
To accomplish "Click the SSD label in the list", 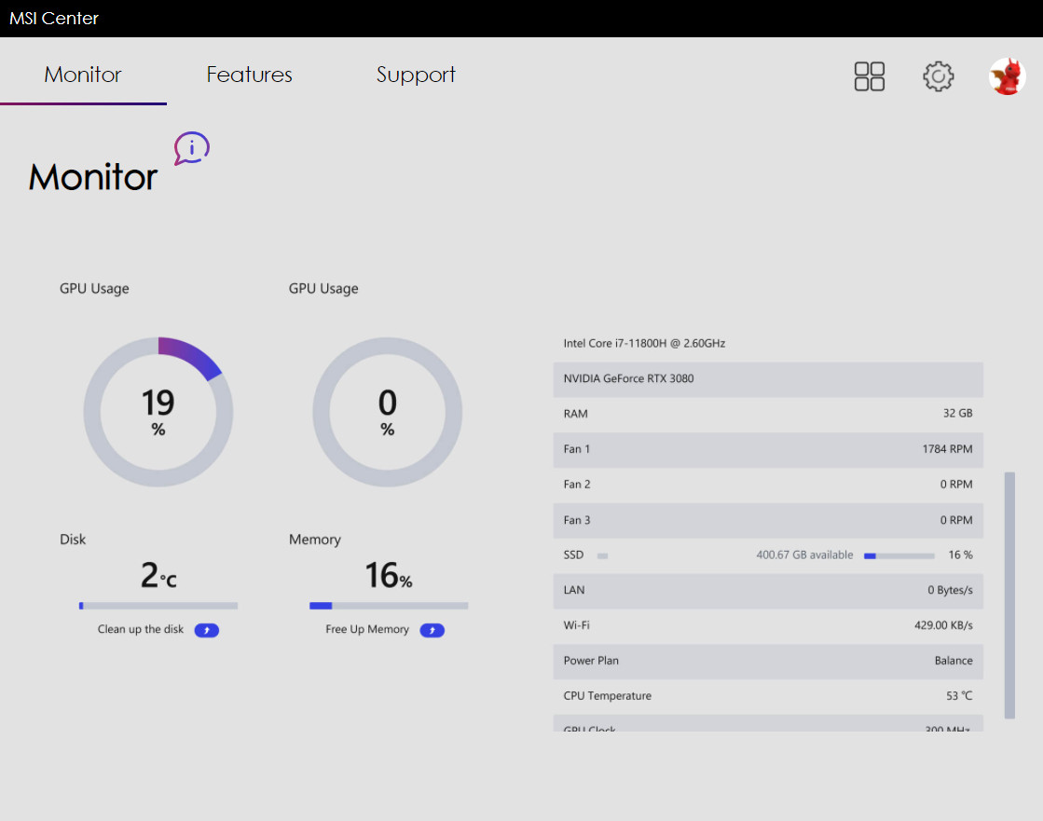I will click(573, 555).
